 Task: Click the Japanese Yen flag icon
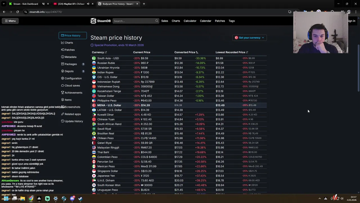94,176
